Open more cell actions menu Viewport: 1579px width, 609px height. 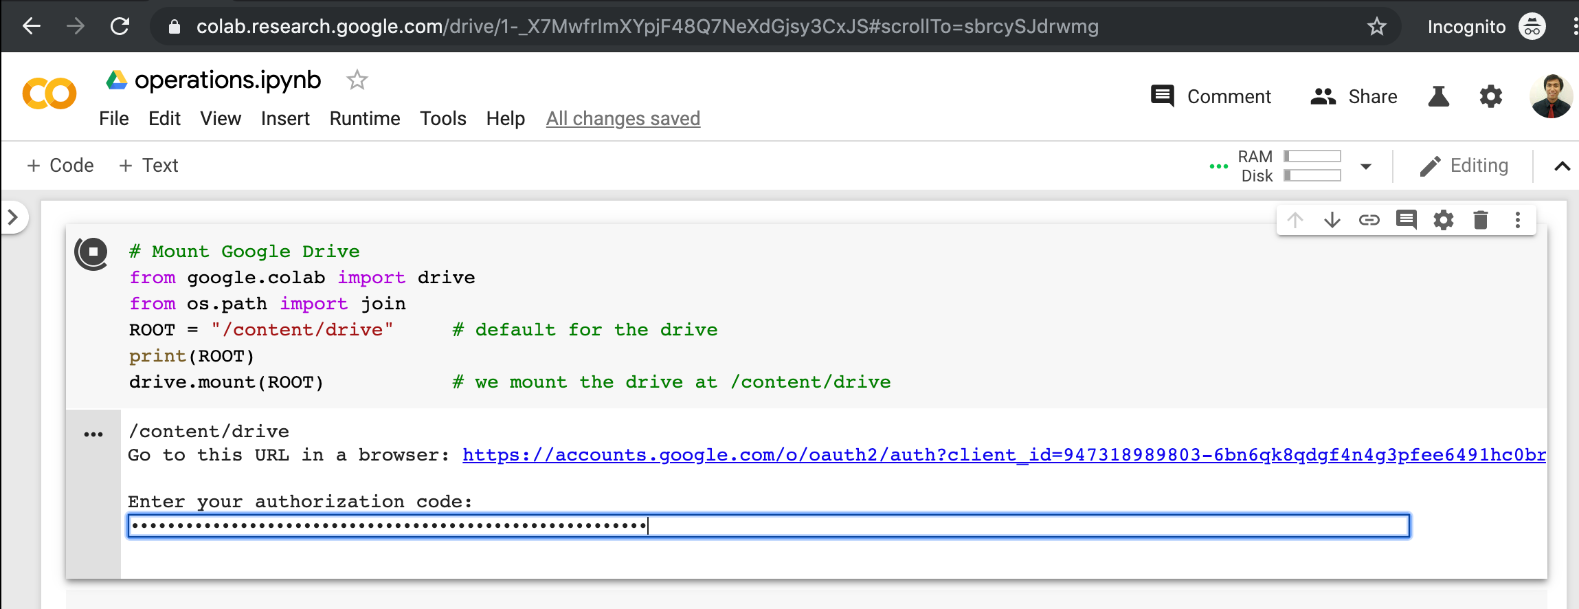1518,220
